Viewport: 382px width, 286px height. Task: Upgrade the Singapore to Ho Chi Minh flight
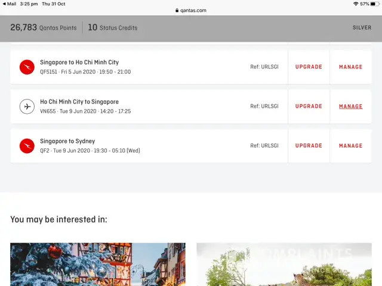[x=309, y=67]
